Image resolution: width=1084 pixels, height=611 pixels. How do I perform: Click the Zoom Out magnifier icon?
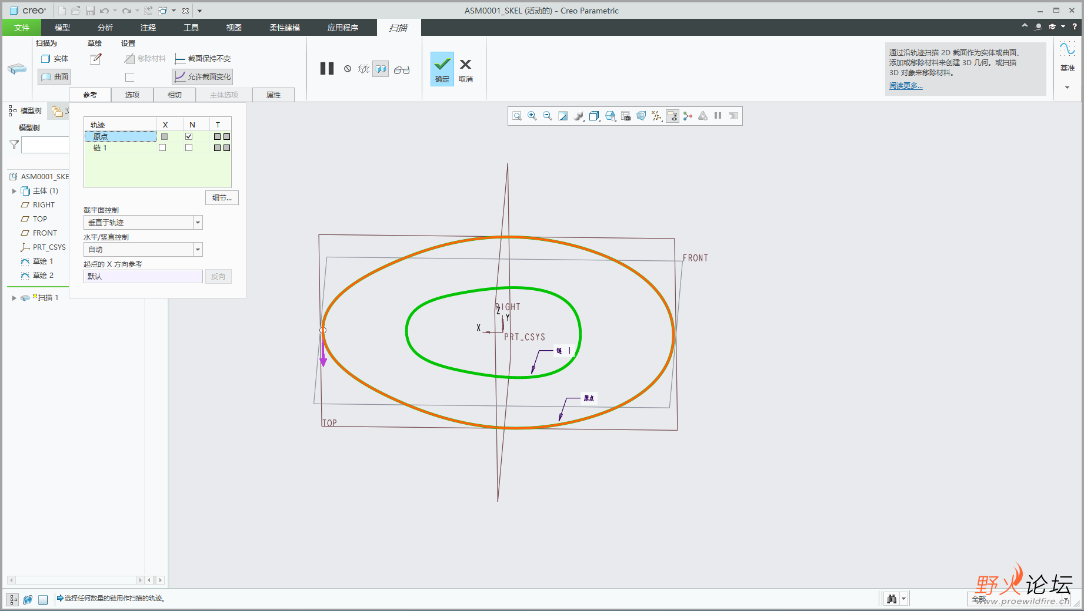click(548, 116)
